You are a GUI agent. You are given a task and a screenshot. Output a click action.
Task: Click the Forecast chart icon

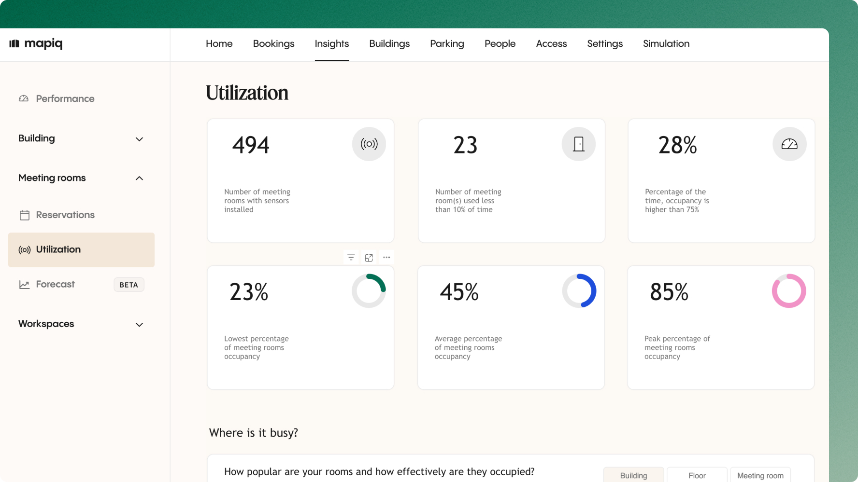(x=24, y=285)
